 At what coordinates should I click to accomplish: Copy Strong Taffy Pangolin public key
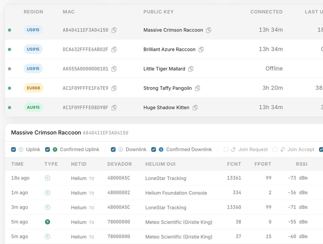click(x=198, y=88)
